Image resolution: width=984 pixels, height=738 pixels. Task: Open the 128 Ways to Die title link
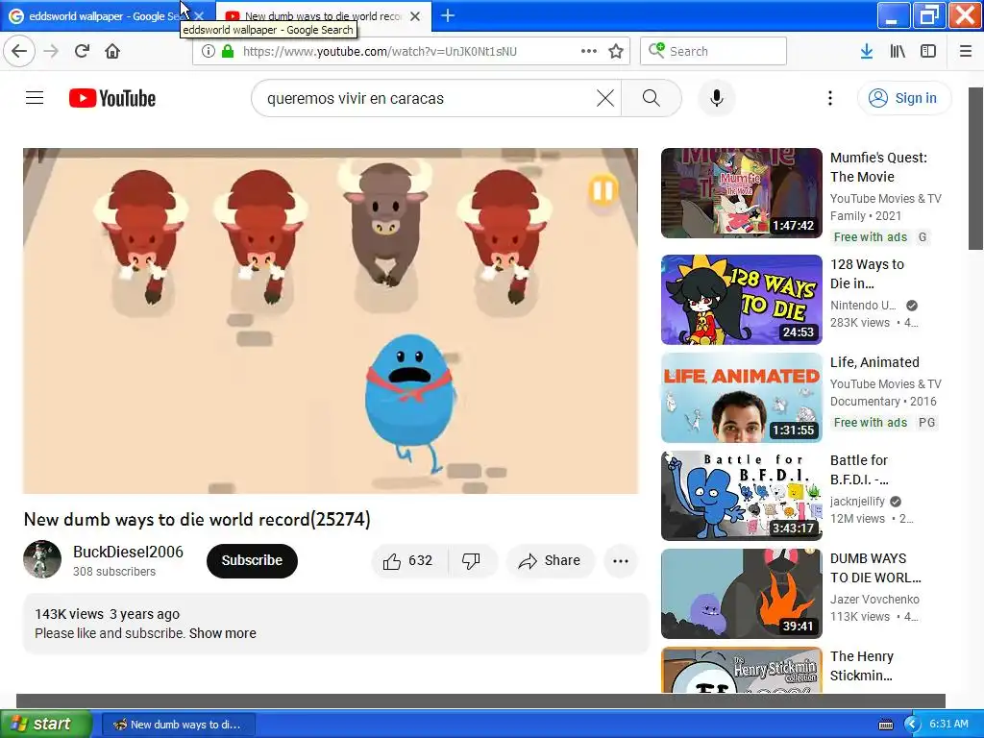pyautogui.click(x=867, y=274)
